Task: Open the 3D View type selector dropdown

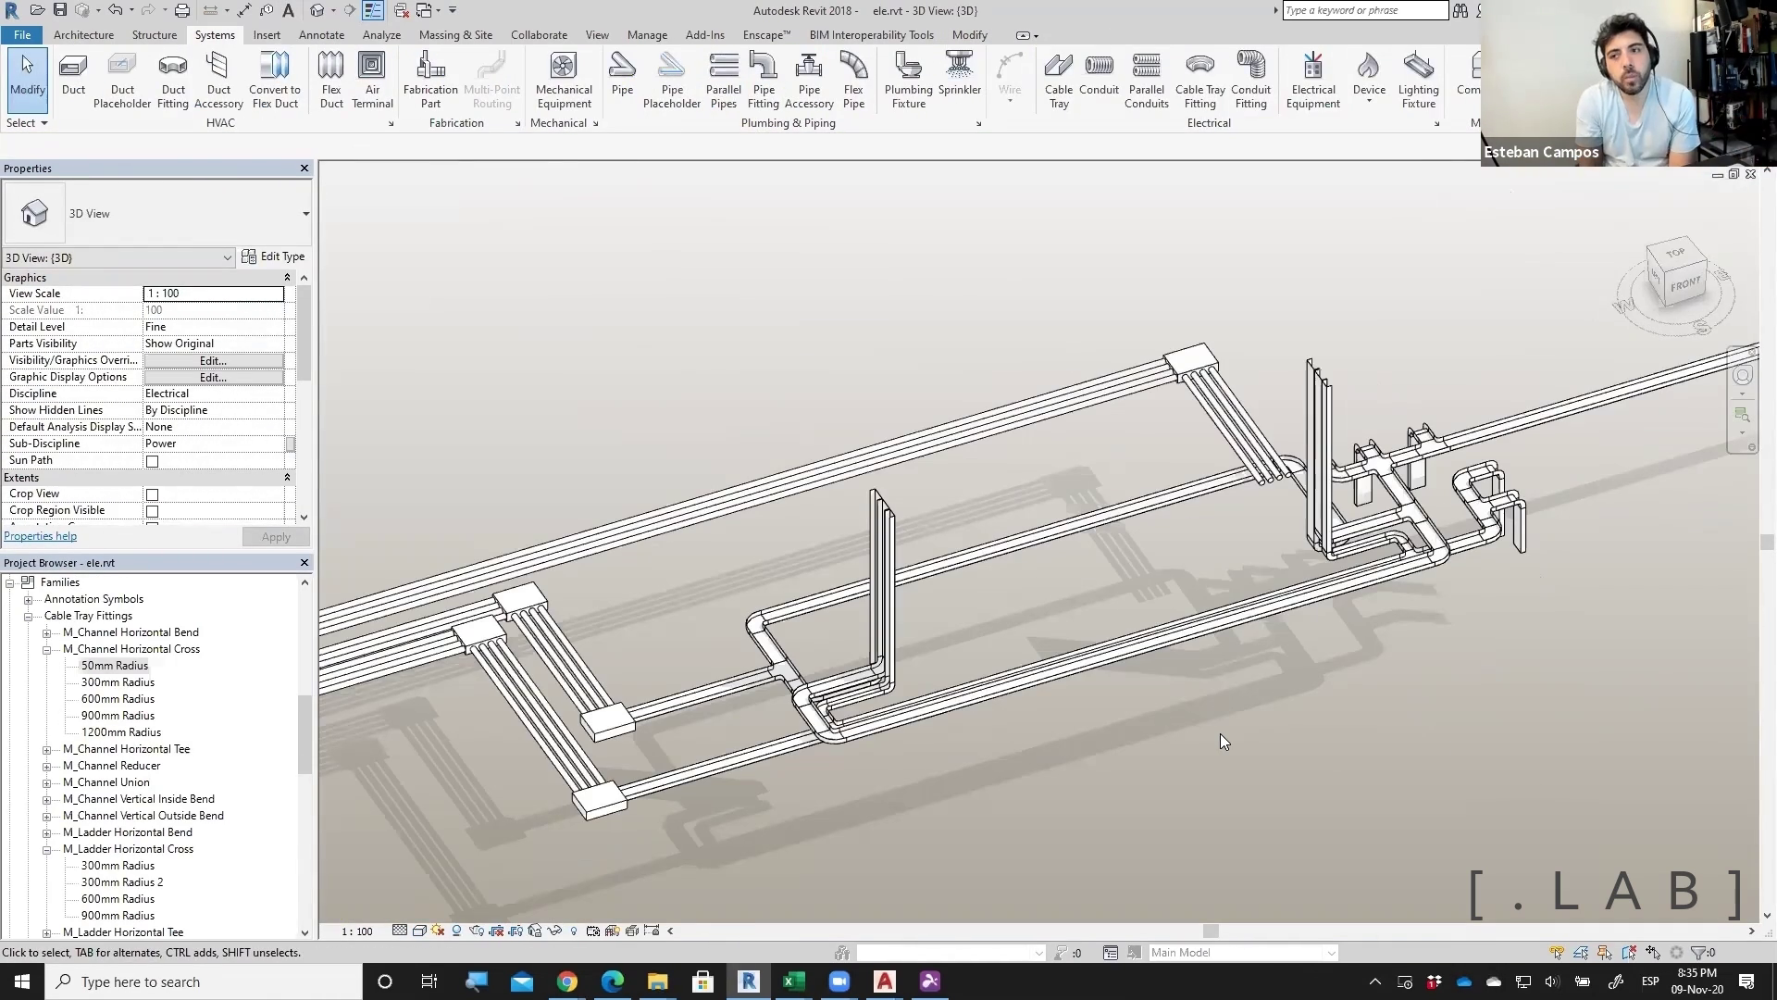Action: tap(305, 214)
